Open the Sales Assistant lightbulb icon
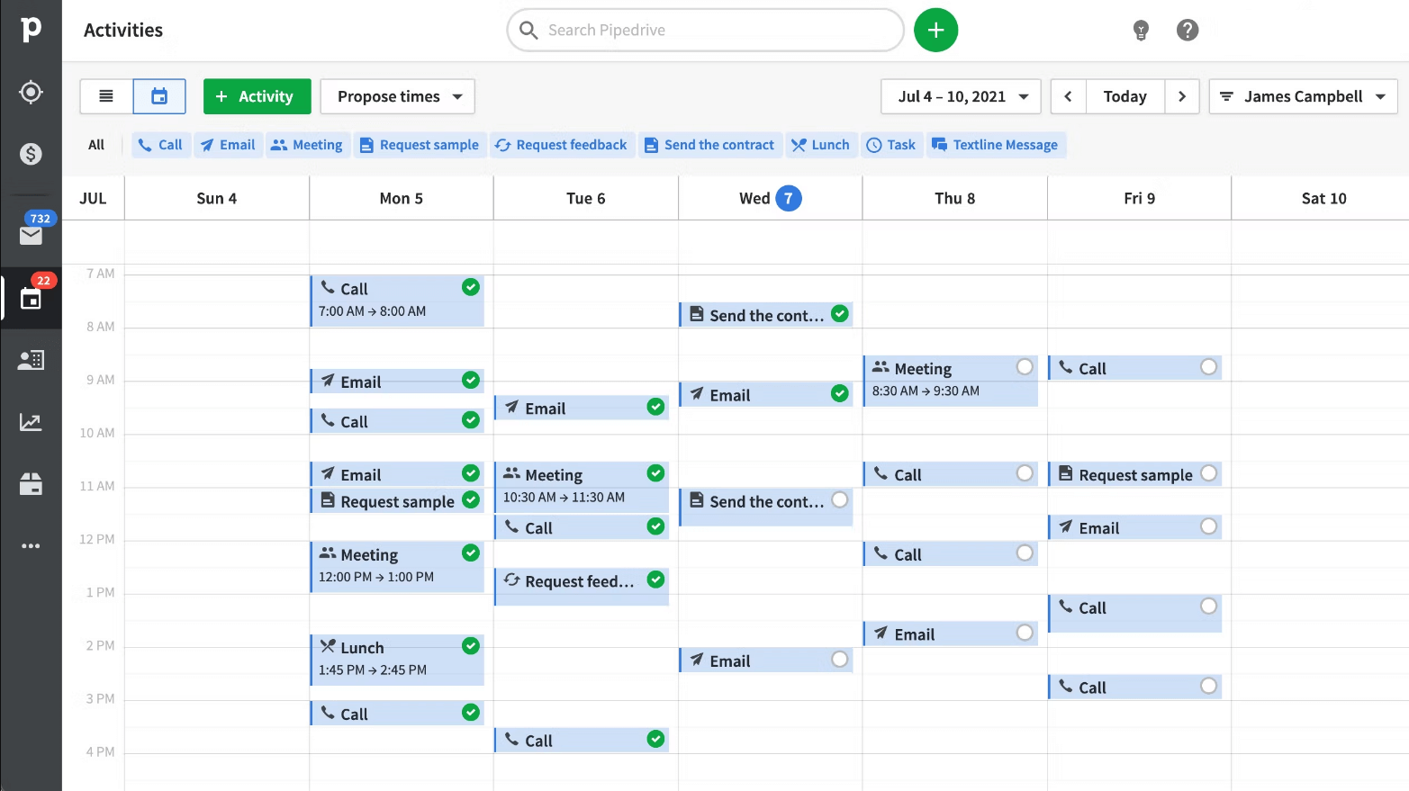Viewport: 1409px width, 791px height. point(1141,31)
